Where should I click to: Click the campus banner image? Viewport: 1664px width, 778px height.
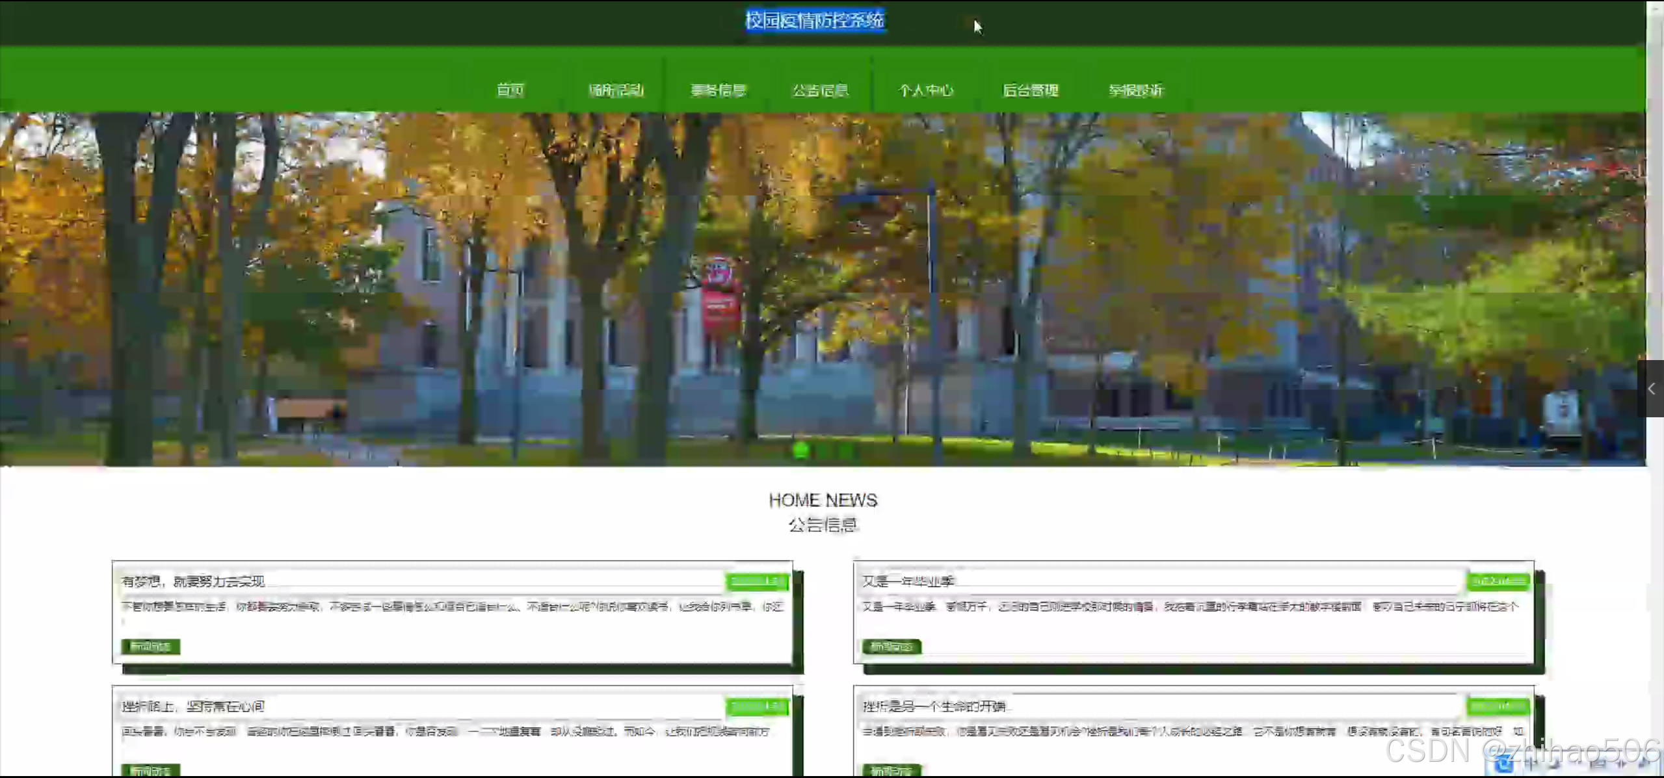click(x=823, y=289)
